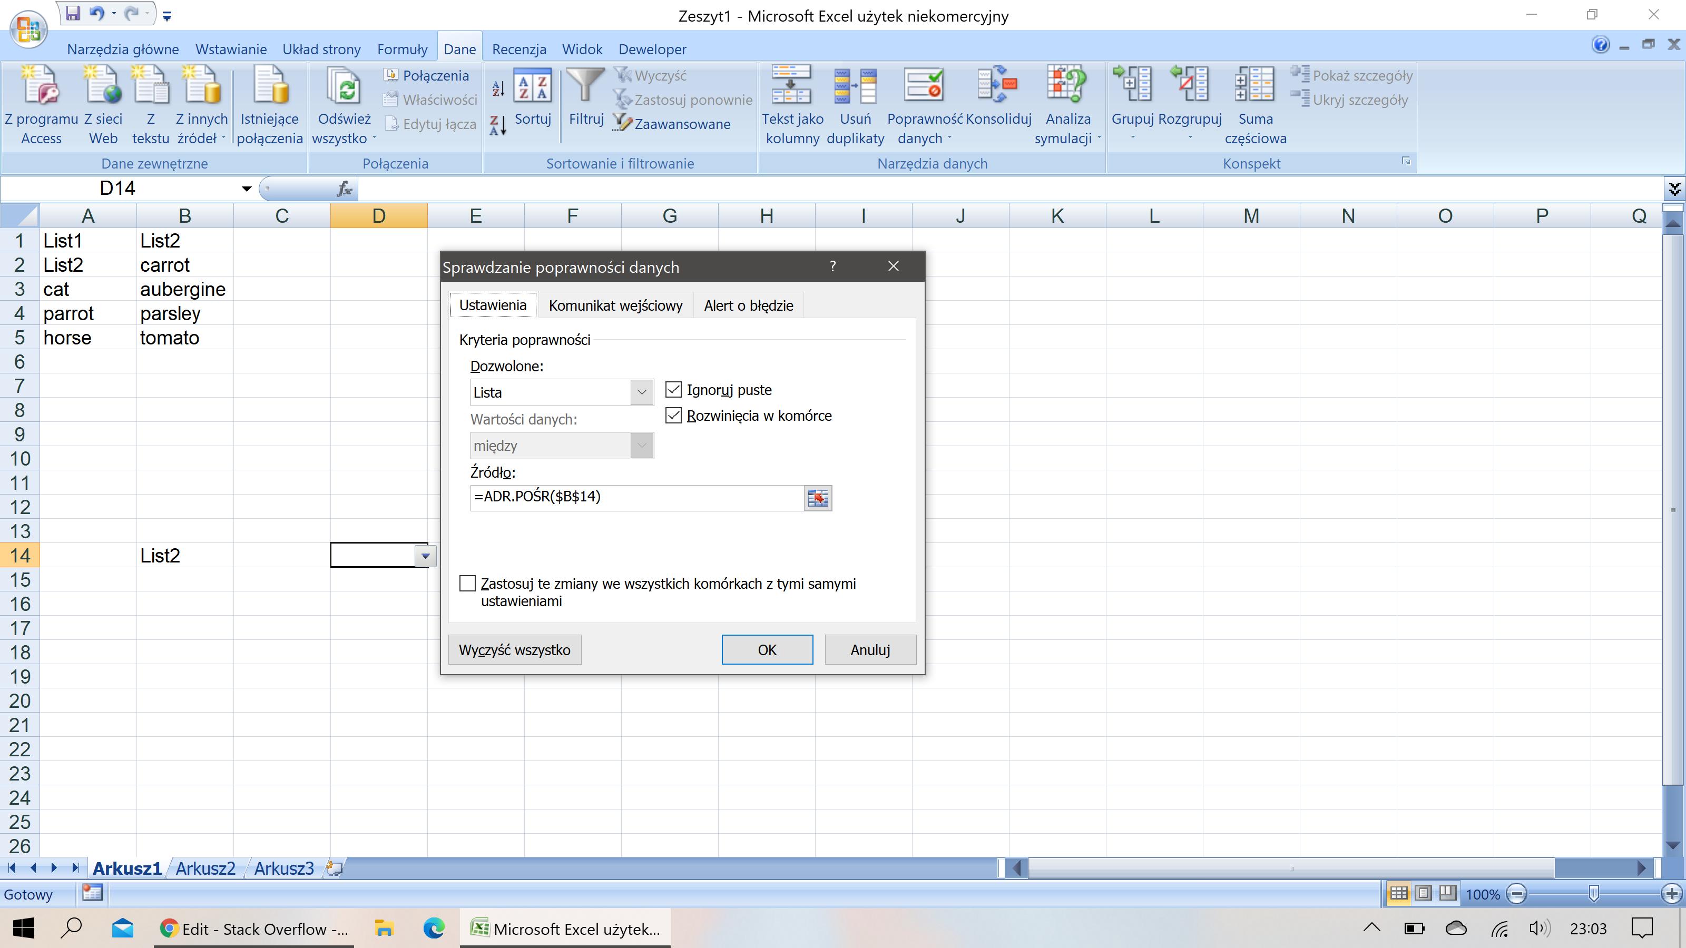Image resolution: width=1686 pixels, height=948 pixels.
Task: Expand the Name Box dropdown arrow
Action: pos(246,189)
